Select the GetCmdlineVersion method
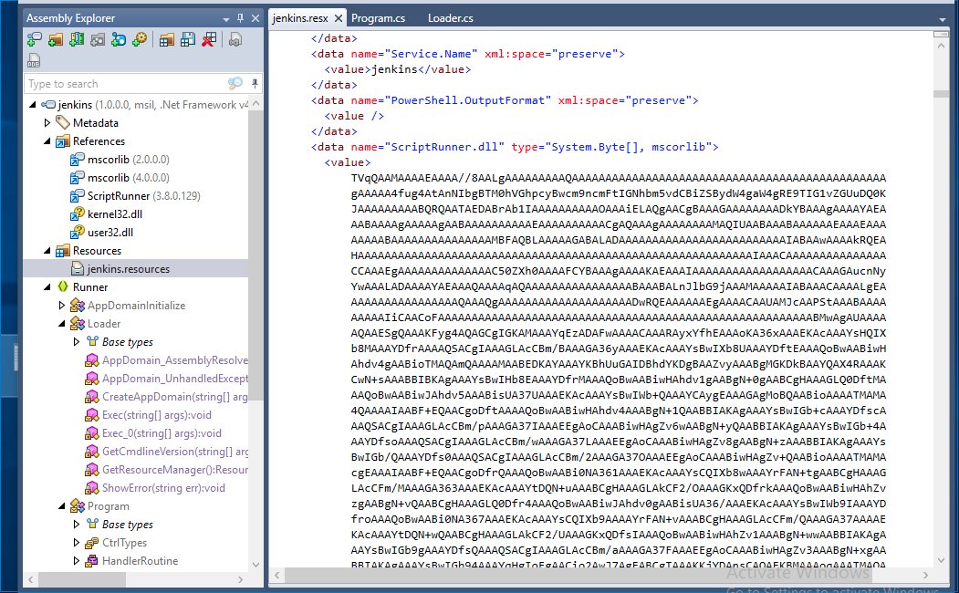 tap(175, 452)
